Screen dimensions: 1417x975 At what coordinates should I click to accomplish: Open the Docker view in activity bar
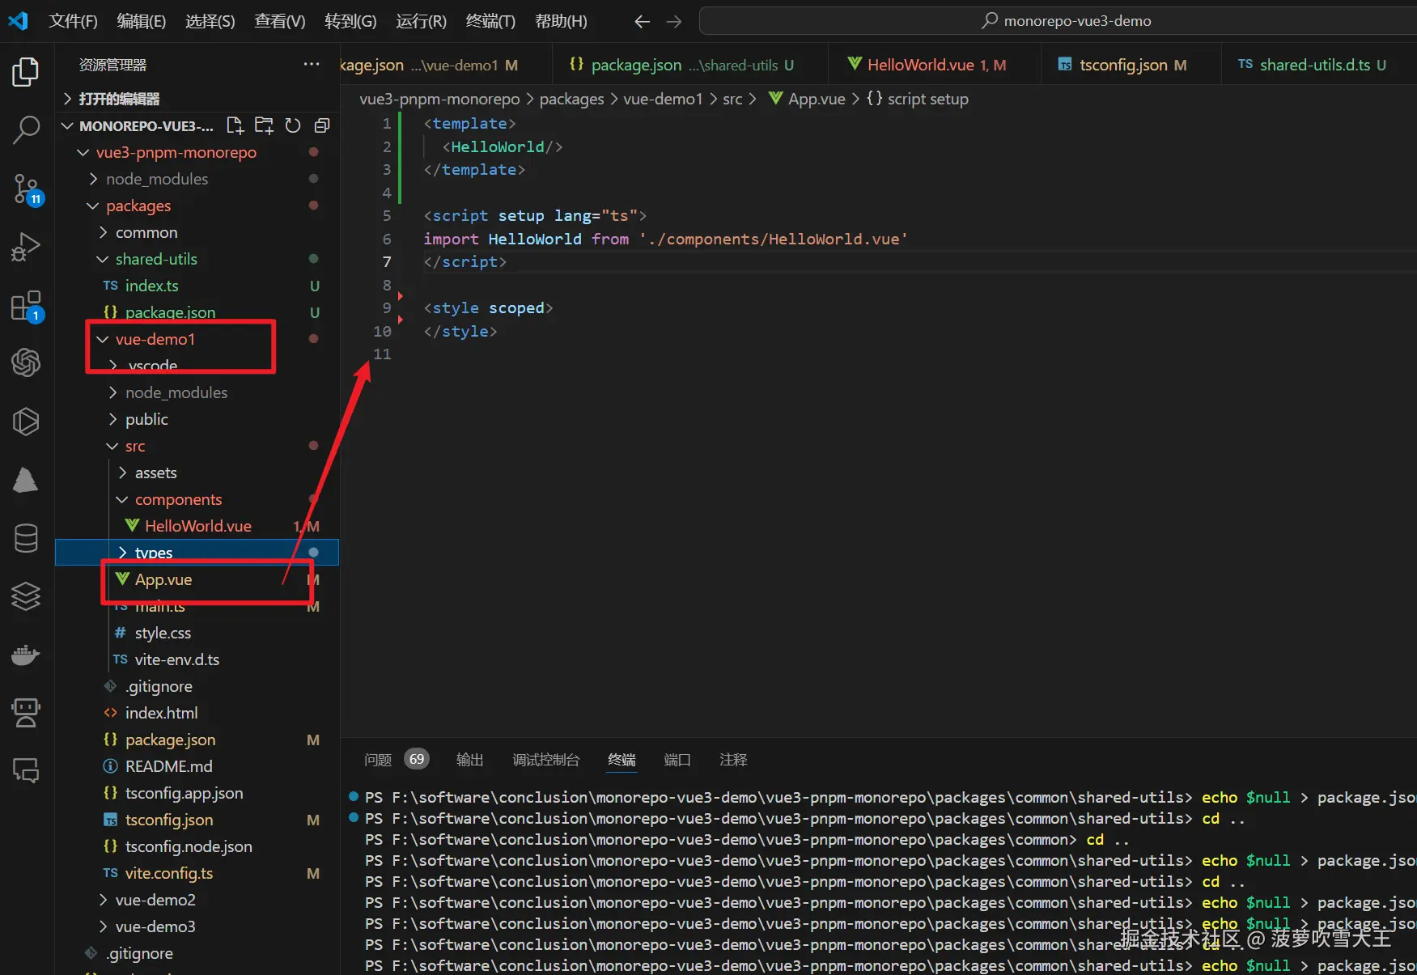point(26,655)
